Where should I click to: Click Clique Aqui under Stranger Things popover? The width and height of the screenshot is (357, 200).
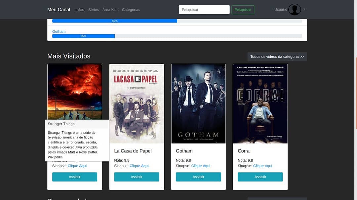(77, 166)
